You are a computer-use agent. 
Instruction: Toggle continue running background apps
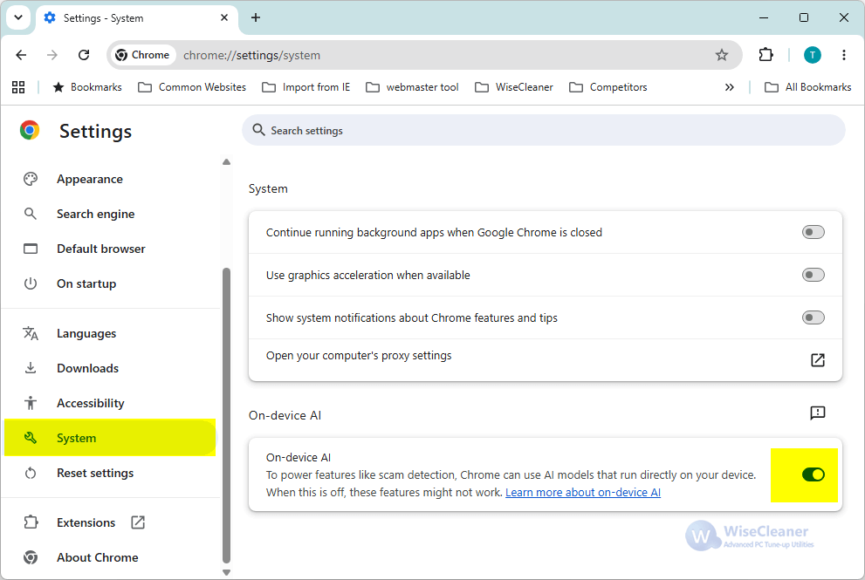(x=814, y=232)
